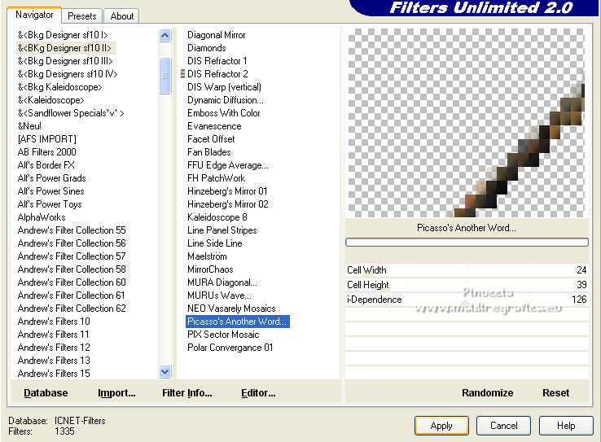Reset the filter parameters
The image size is (601, 442).
click(555, 393)
